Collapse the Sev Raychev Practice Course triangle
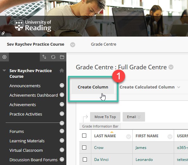The height and width of the screenshot is (165, 188). [x=4, y=71]
